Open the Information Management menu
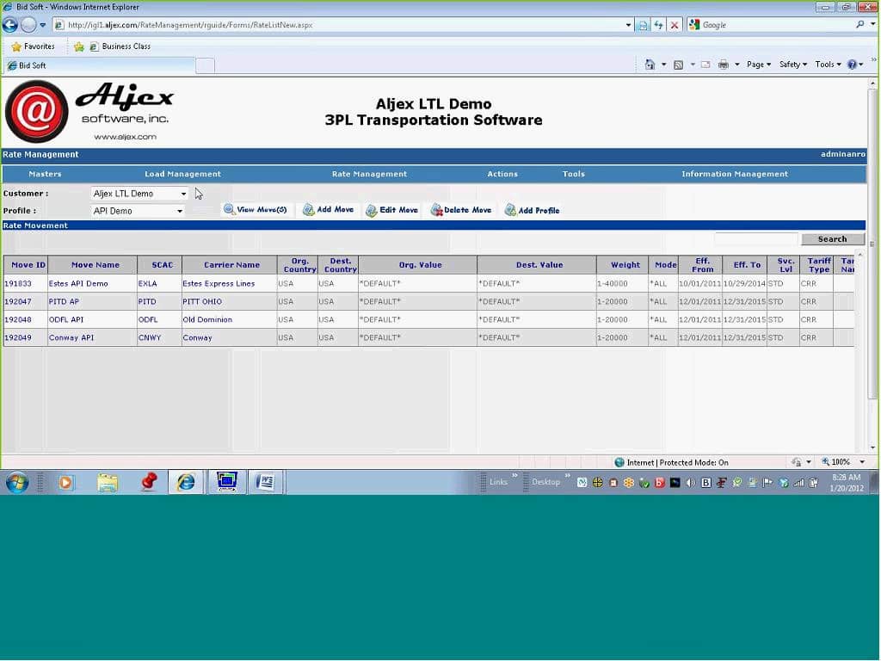Viewport: 881px width, 661px height. click(x=735, y=174)
